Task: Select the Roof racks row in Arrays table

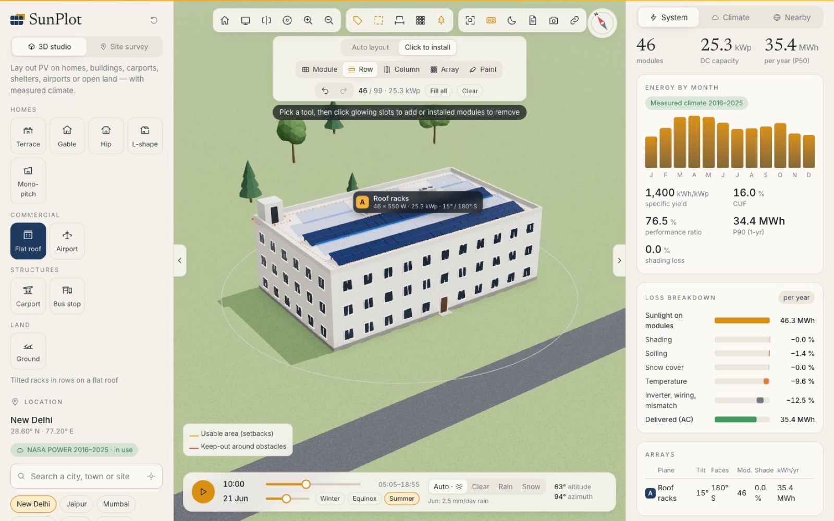Action: (730, 493)
